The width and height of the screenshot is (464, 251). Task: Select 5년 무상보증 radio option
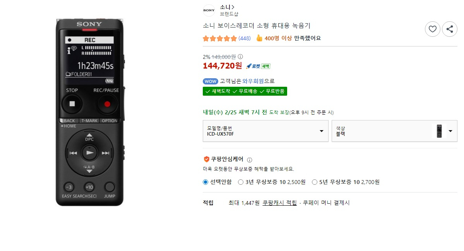click(x=315, y=182)
